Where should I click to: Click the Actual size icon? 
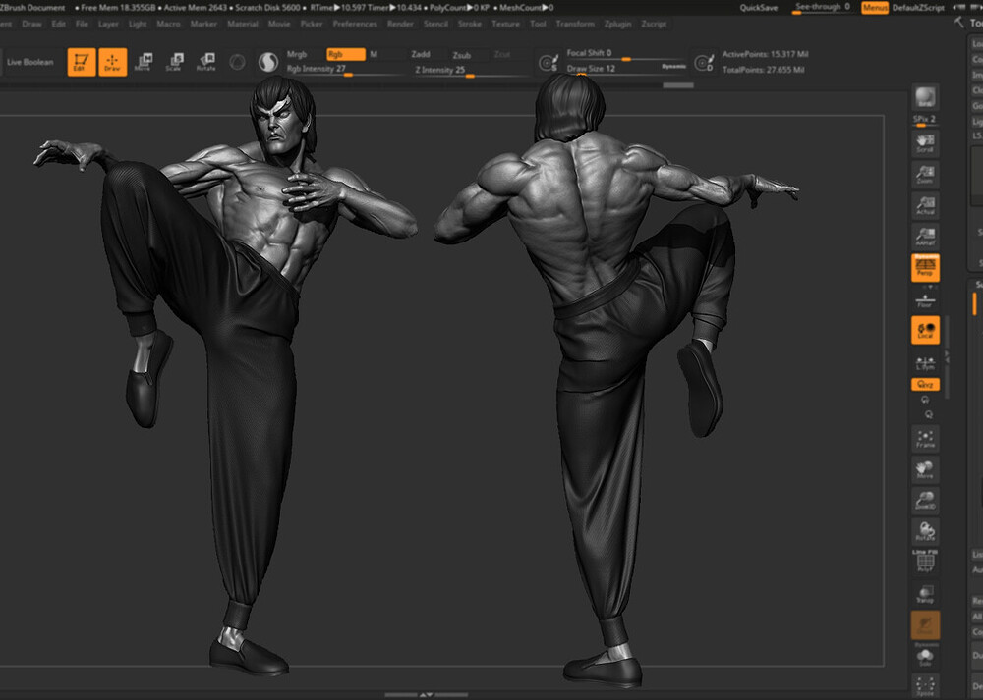(x=925, y=205)
